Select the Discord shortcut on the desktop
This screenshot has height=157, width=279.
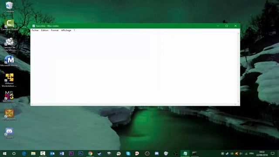tap(9, 133)
